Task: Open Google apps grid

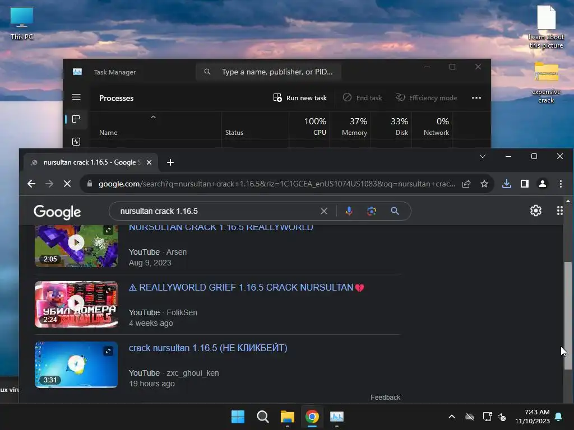Action: (560, 211)
